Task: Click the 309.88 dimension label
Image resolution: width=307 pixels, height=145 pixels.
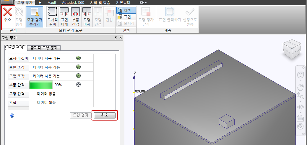Action: [x=139, y=91]
